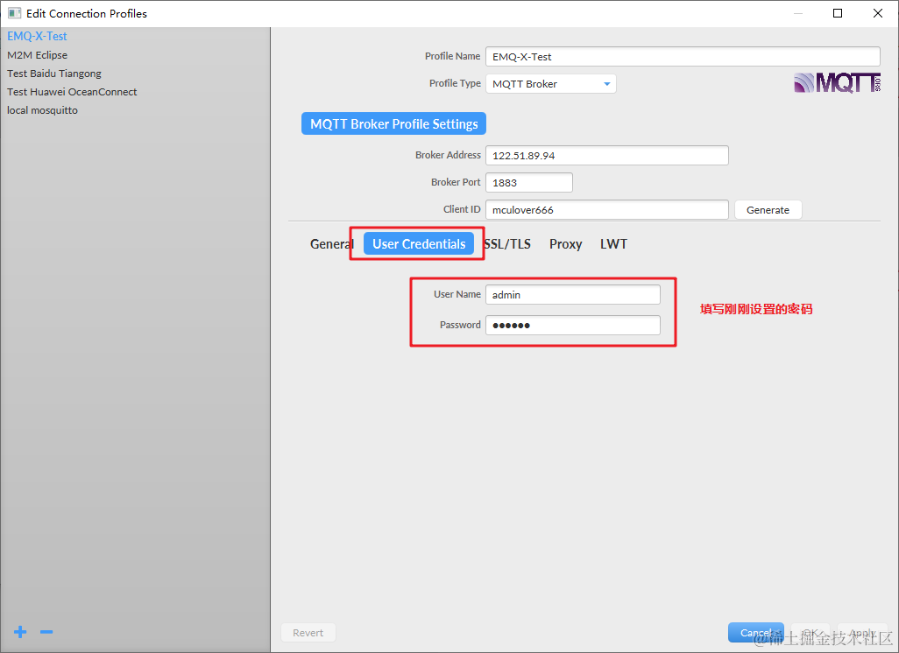Focus the Broker Port field
This screenshot has height=653, width=899.
pos(529,183)
